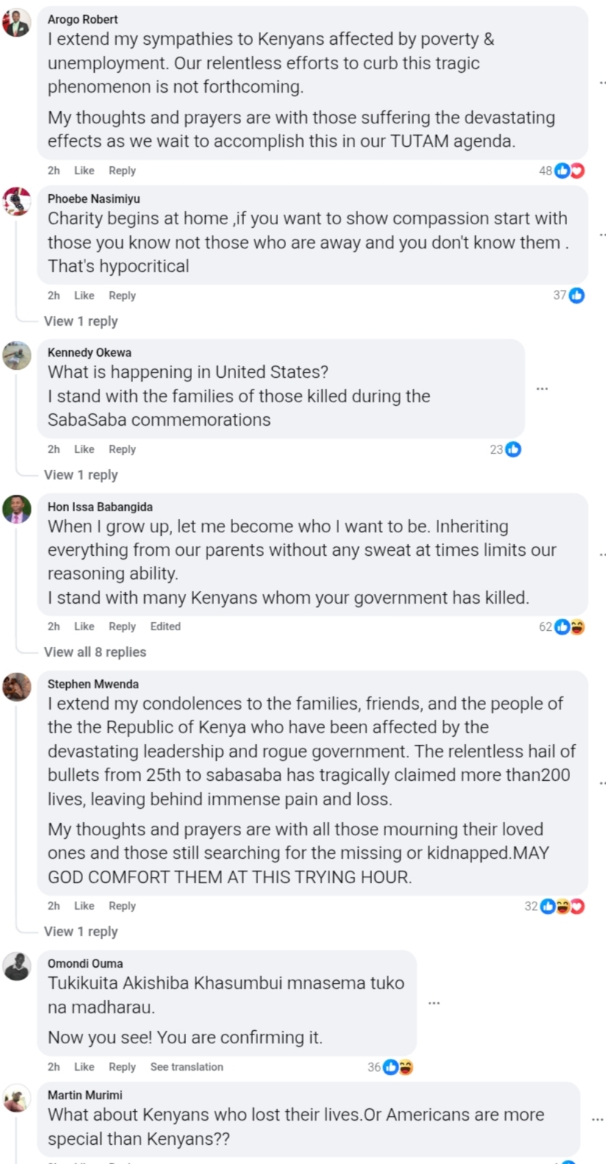Like Hon Issa Babangida's comment
606x1164 pixels.
pos(84,626)
